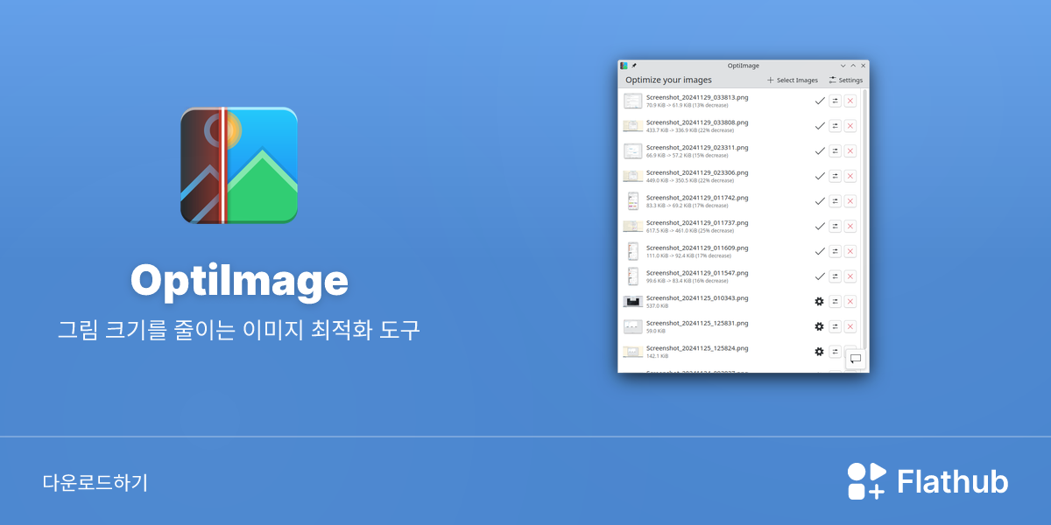
Task: Click the checkmark on Screenshot_20241129_023311.png
Action: tap(820, 150)
